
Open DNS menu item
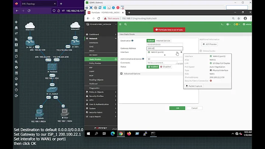pyautogui.click(x=91, y=47)
